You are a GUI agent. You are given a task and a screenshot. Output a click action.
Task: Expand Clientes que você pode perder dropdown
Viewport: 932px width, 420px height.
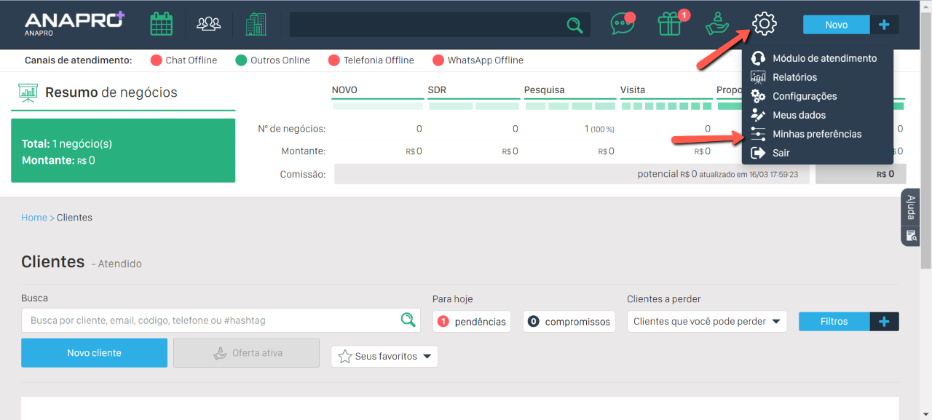[x=706, y=322]
